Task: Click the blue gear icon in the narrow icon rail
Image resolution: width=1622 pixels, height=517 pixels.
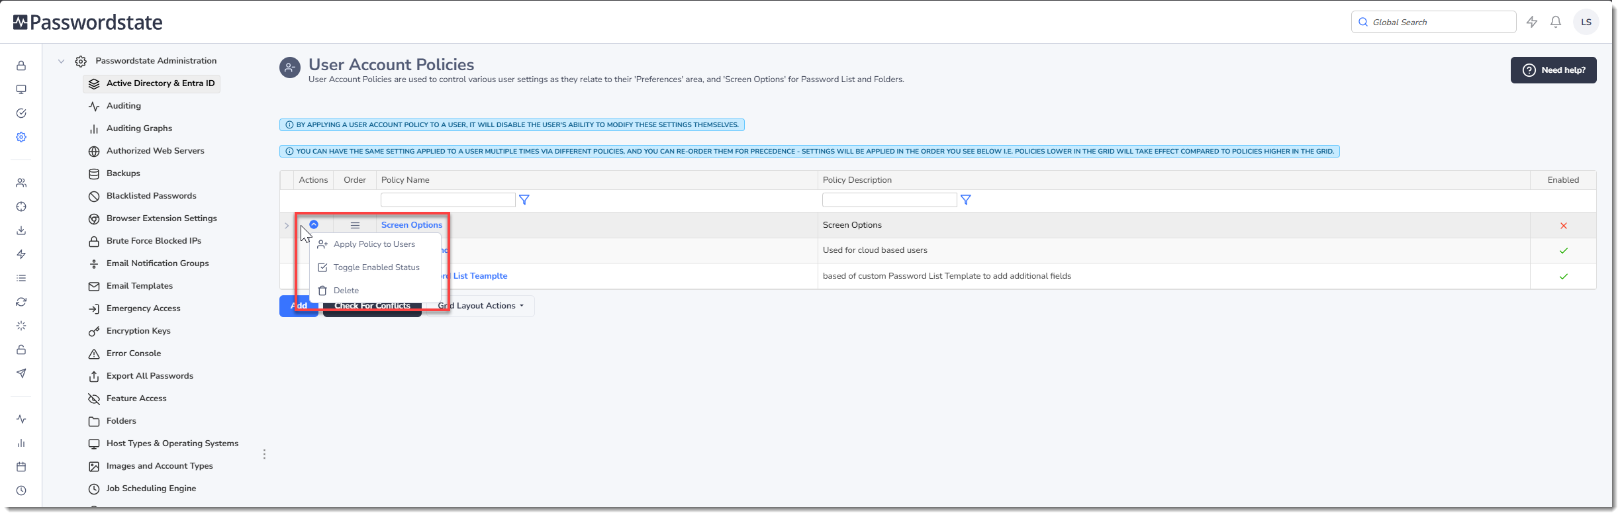Action: 21,137
